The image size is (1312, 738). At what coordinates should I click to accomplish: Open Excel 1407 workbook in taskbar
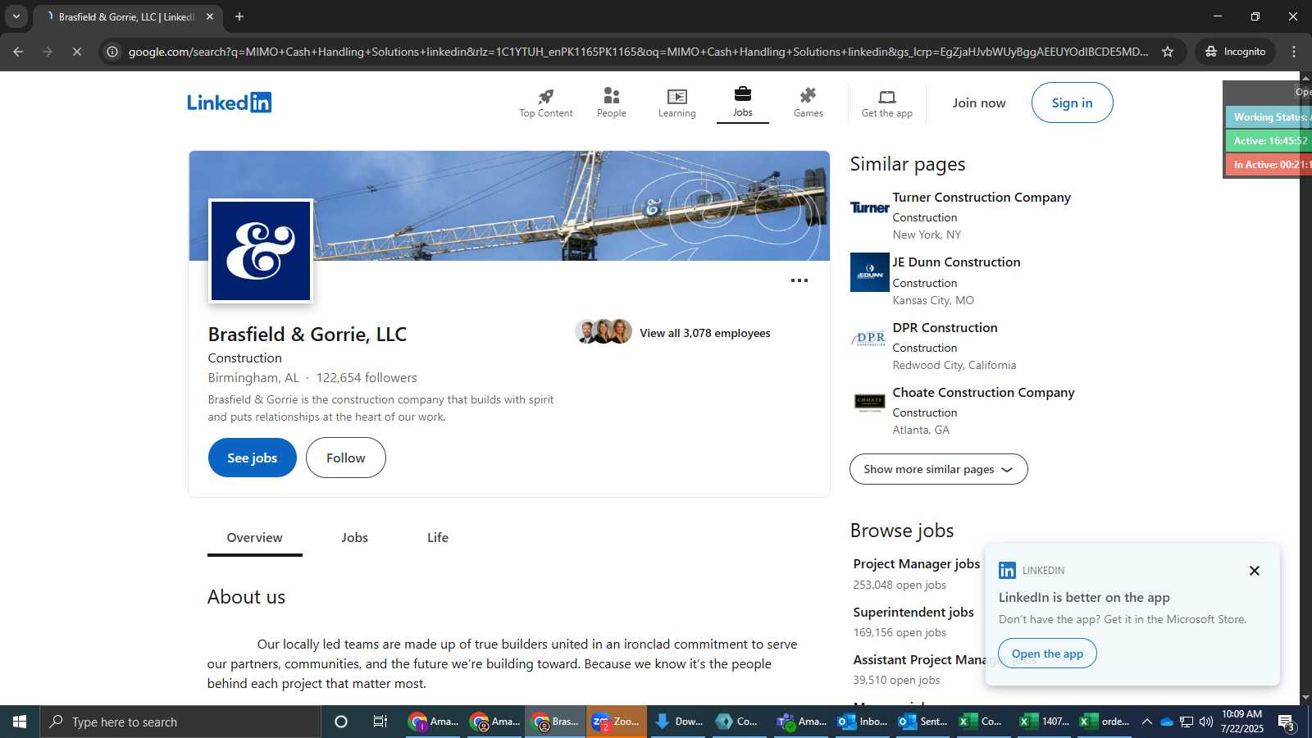(x=1044, y=722)
